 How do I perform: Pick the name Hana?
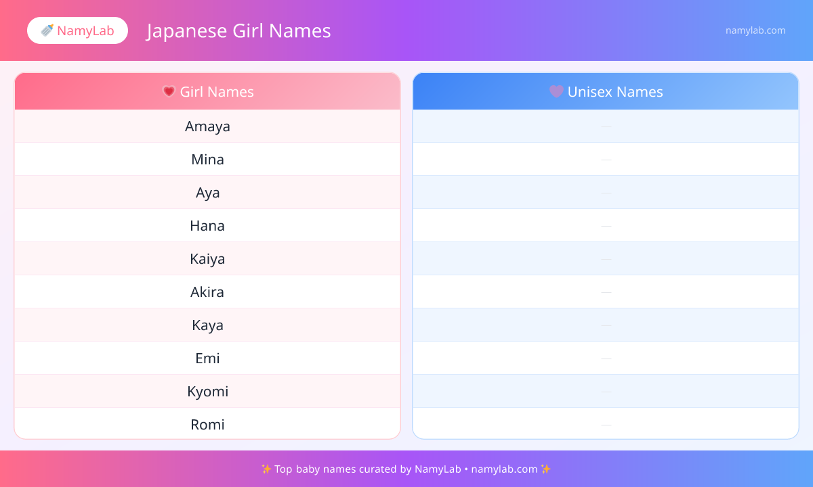(207, 226)
